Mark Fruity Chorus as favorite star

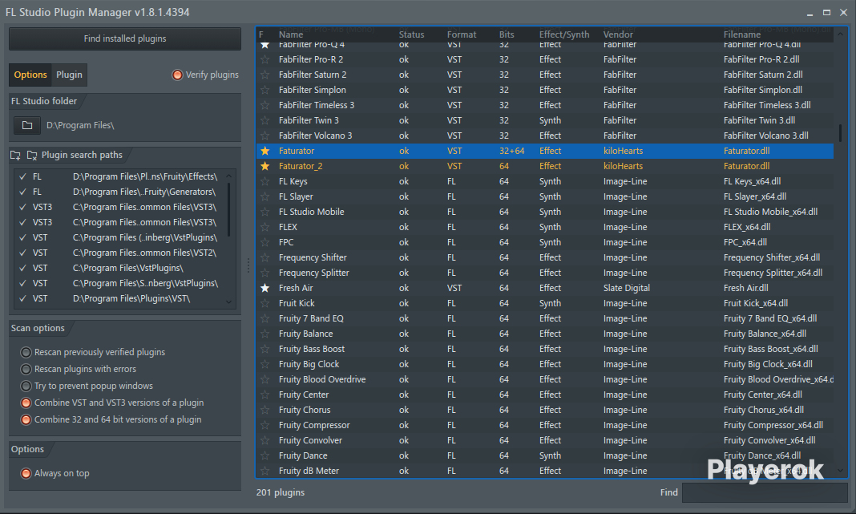(x=264, y=410)
